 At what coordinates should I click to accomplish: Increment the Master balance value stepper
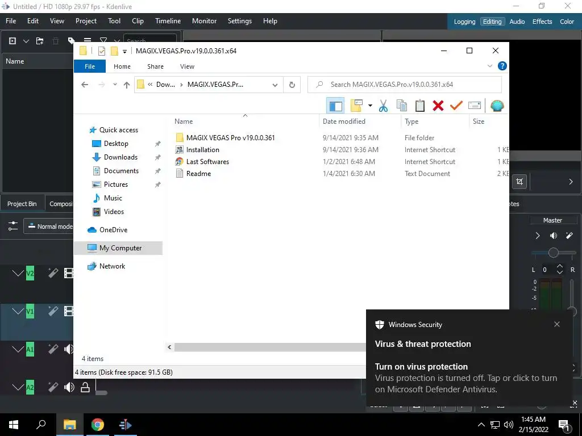[x=560, y=266]
